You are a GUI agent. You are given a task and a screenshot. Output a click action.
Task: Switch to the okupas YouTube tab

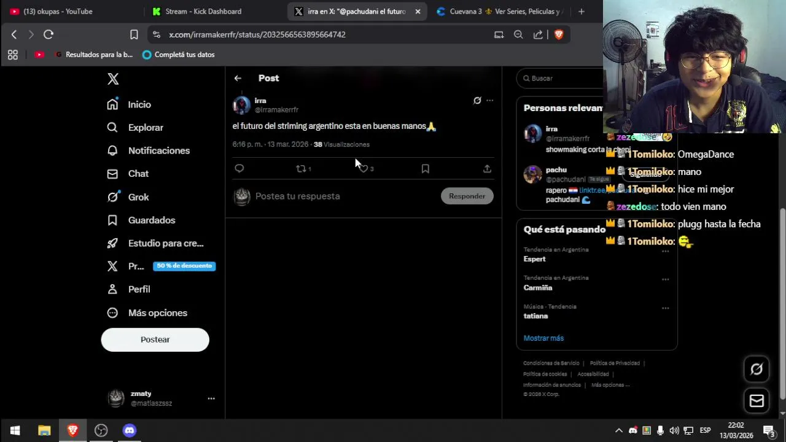(58, 11)
